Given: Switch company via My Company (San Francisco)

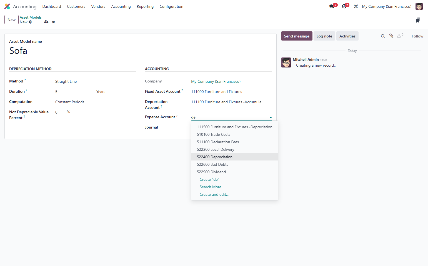Looking at the screenshot, I should pyautogui.click(x=387, y=6).
